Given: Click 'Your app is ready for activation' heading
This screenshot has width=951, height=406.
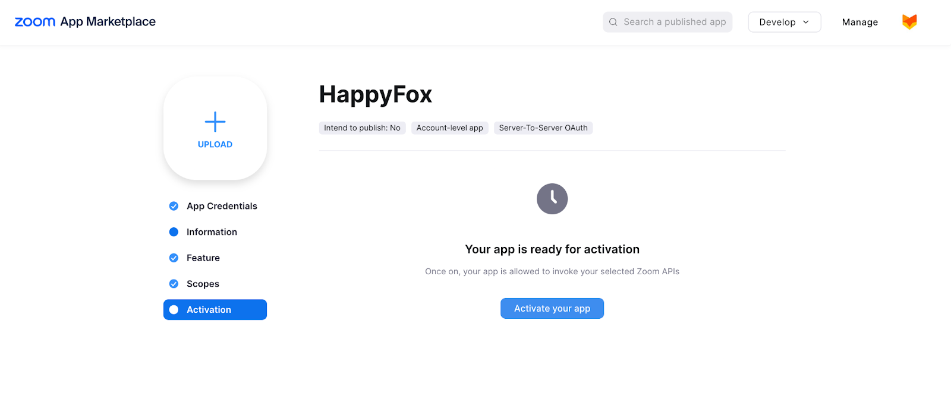Looking at the screenshot, I should coord(552,249).
